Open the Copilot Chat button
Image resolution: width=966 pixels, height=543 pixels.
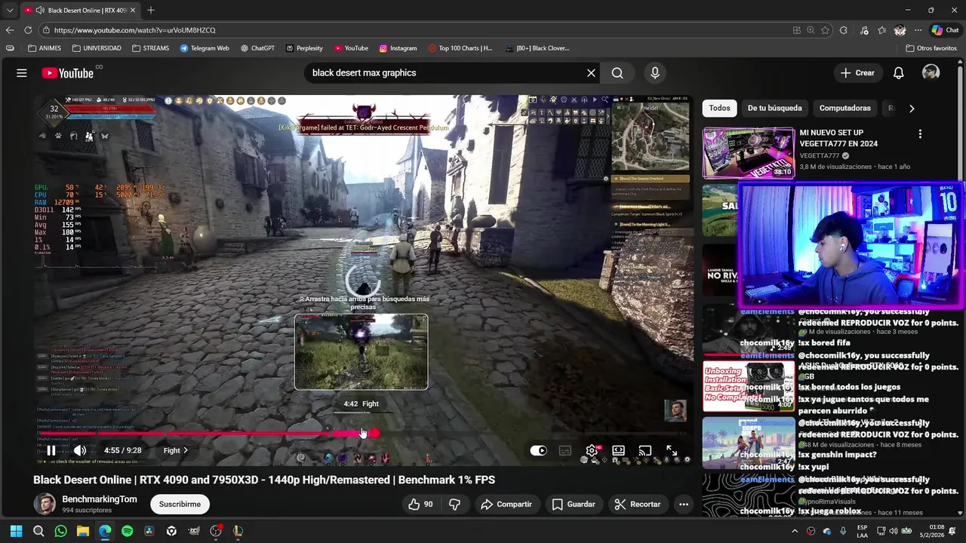[x=945, y=30]
